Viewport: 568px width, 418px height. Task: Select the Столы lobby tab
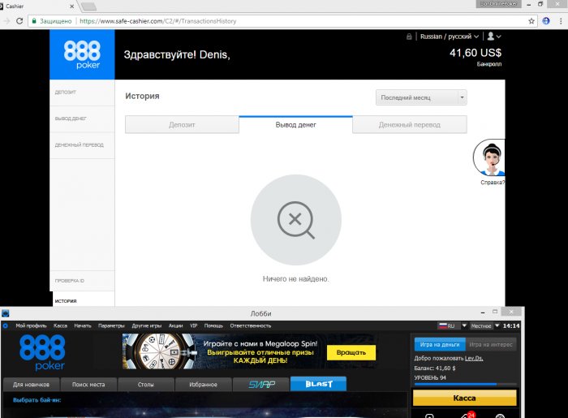[x=145, y=384]
